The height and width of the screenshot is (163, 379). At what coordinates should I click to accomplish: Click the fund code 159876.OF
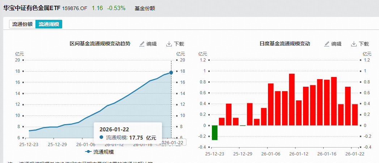74,8
